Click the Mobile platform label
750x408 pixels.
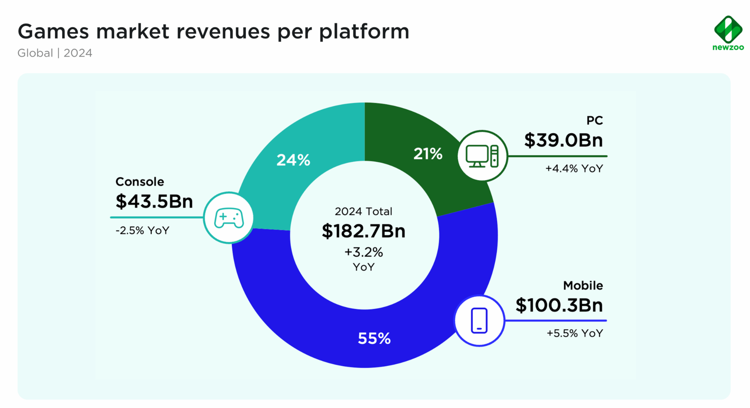pyautogui.click(x=583, y=285)
